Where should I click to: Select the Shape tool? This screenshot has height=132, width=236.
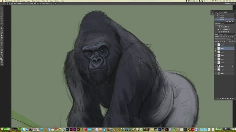point(2,50)
